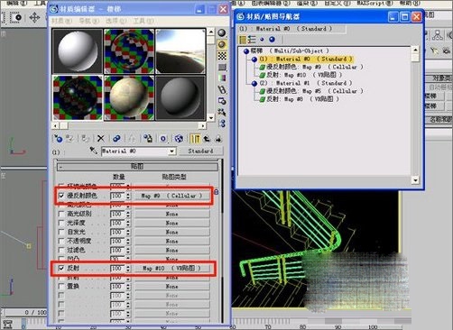
Task: Click Put to Library icon
Action: point(147,139)
